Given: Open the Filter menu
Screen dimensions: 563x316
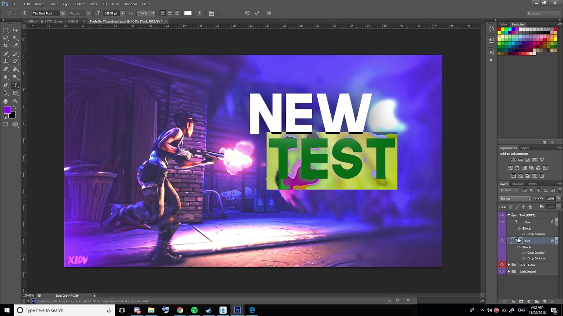Looking at the screenshot, I should point(93,4).
